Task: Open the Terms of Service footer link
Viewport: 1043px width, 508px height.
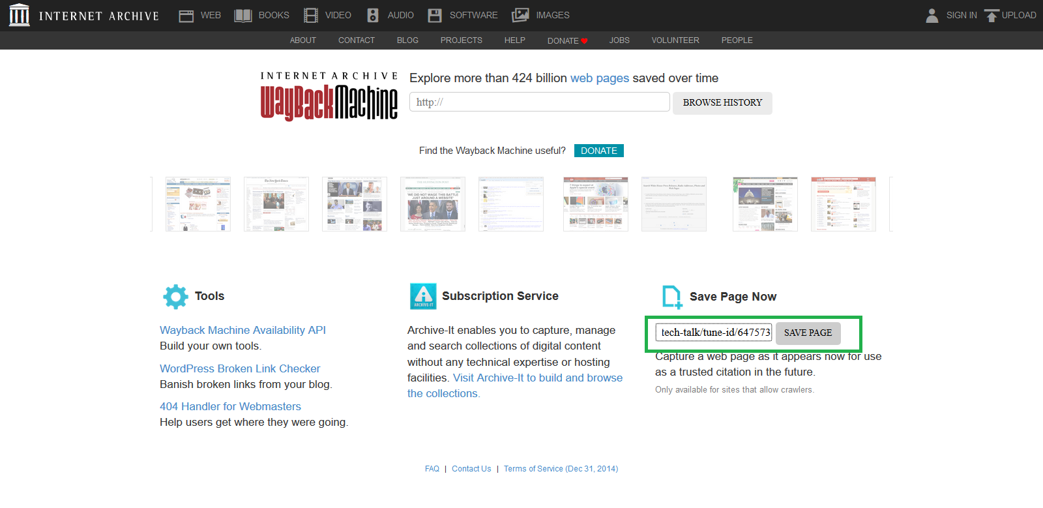Action: coord(561,469)
